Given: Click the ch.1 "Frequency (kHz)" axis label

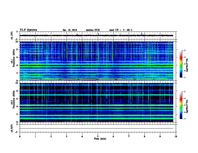Looking at the screenshot, I should coord(14,58).
